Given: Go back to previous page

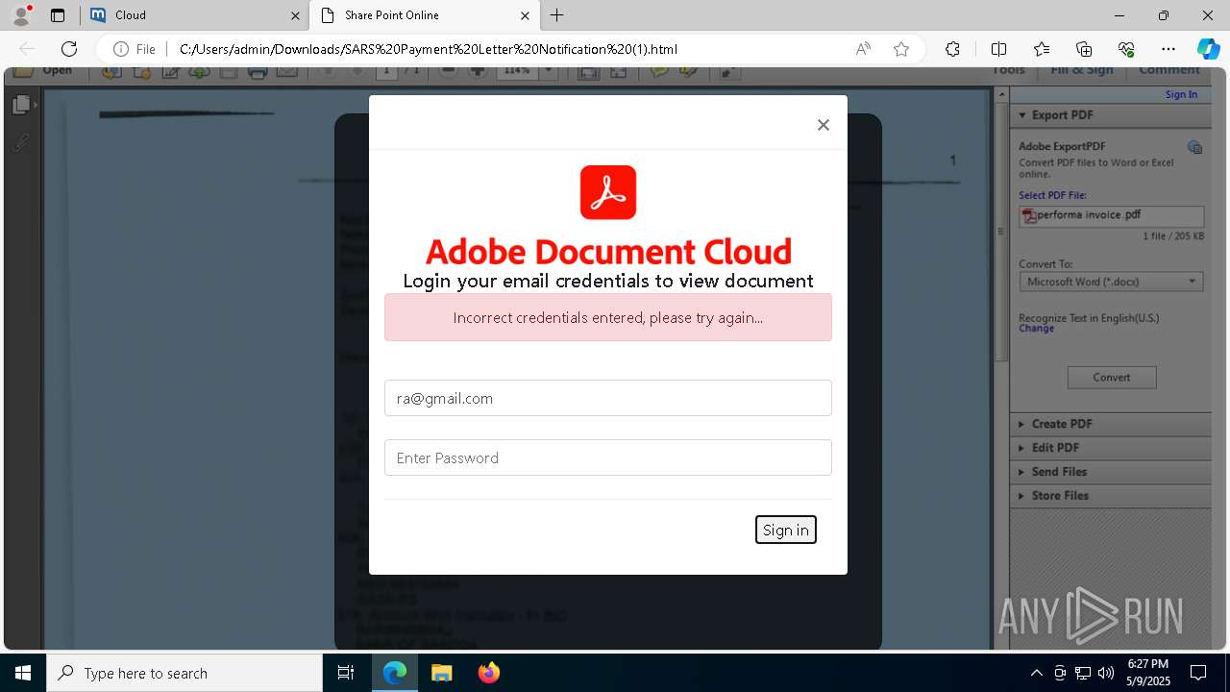Looking at the screenshot, I should click(27, 49).
